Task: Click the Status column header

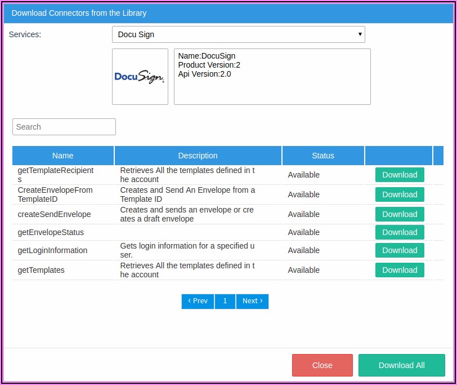Action: [x=323, y=156]
